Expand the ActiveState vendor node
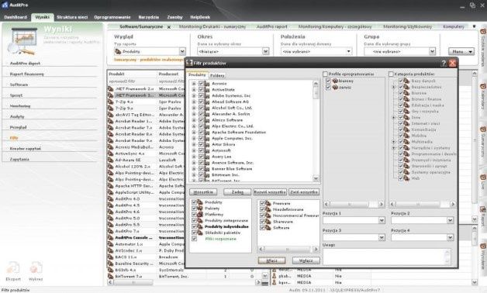Image resolution: width=487 pixels, height=293 pixels. [194, 90]
